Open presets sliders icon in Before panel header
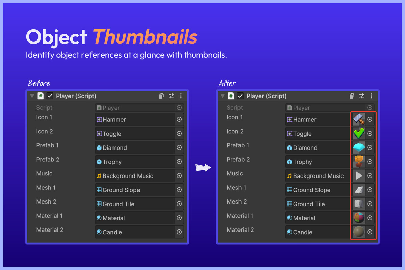 click(x=171, y=96)
